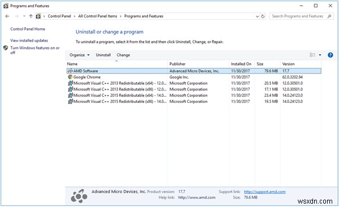Screen dimensions: 339x207
Task: Open Turn Windows features on or off
Action: click(x=35, y=50)
